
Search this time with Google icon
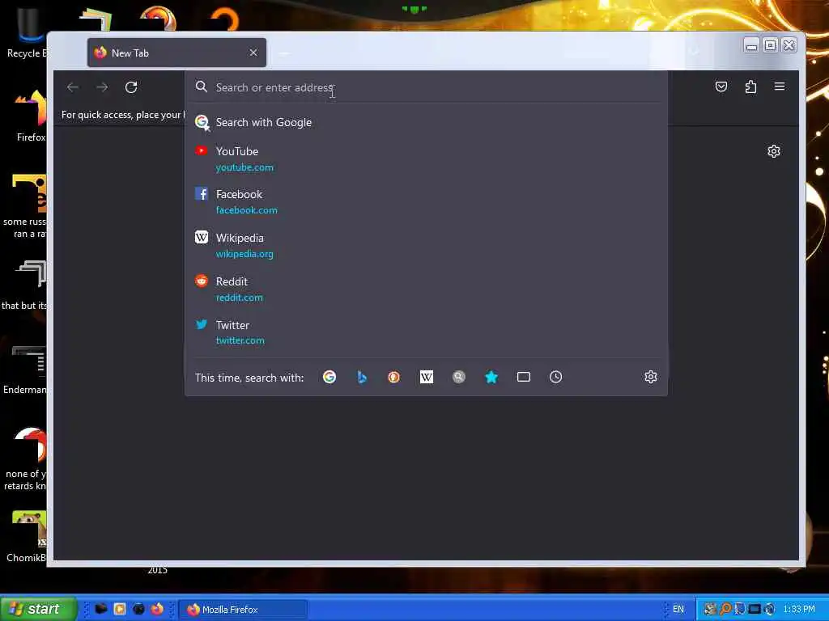(x=329, y=377)
